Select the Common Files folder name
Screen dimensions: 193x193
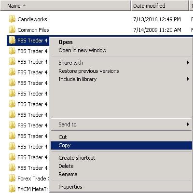(33, 30)
